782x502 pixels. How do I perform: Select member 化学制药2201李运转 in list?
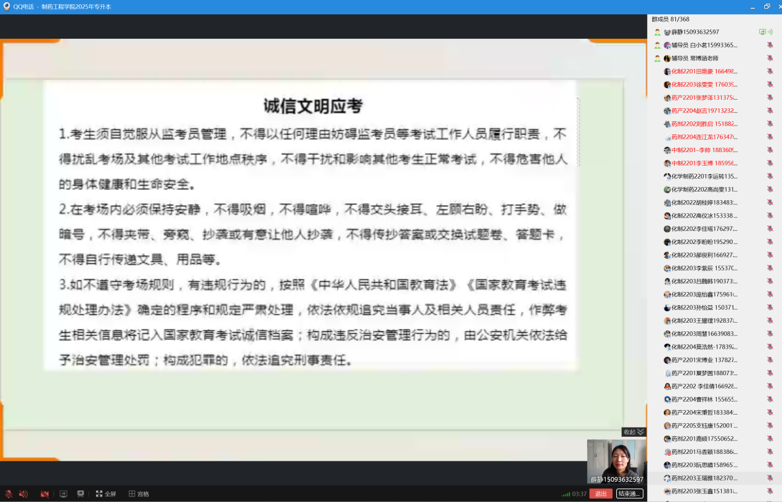click(x=703, y=177)
